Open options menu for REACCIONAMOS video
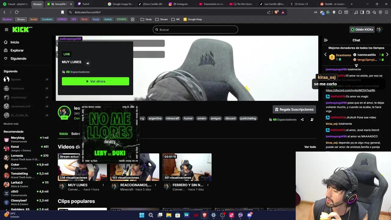 155,185
